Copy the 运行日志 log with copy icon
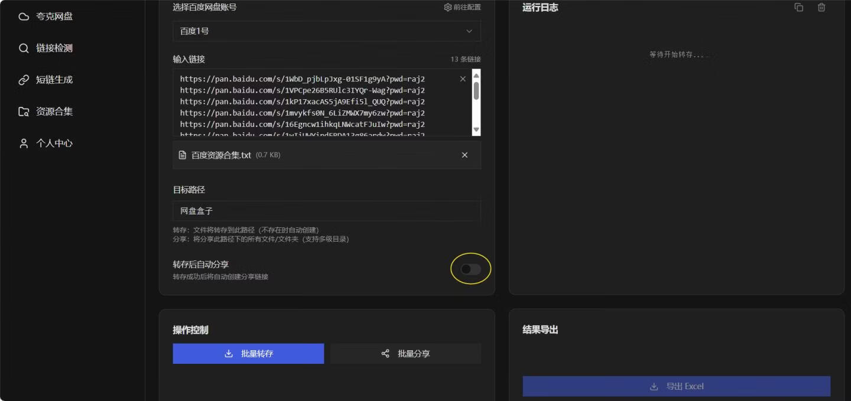851x401 pixels. [x=799, y=8]
